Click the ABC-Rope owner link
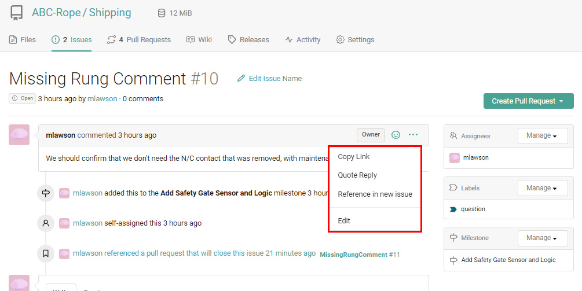582x291 pixels. tap(56, 13)
